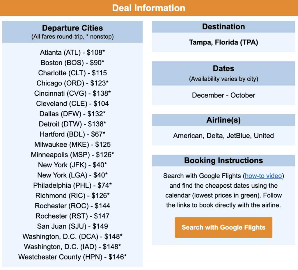298x270 pixels.
Task: Select the Boston (BOS) $90 fare
Action: [72, 63]
